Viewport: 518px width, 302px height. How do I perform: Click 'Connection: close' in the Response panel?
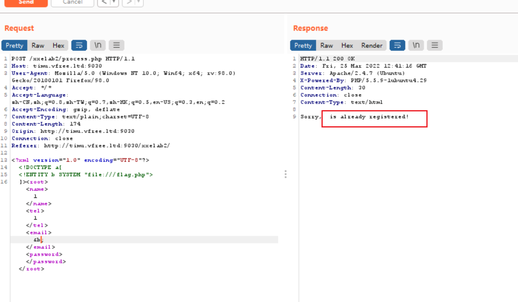pyautogui.click(x=331, y=95)
